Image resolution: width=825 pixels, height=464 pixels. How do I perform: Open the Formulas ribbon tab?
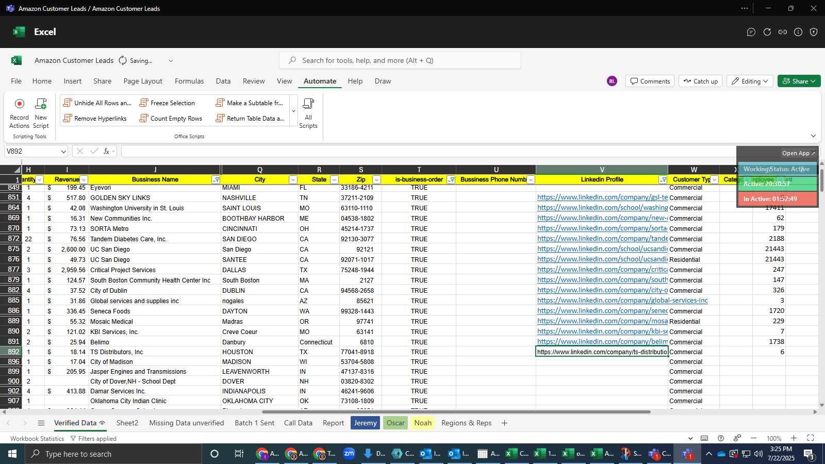click(189, 81)
